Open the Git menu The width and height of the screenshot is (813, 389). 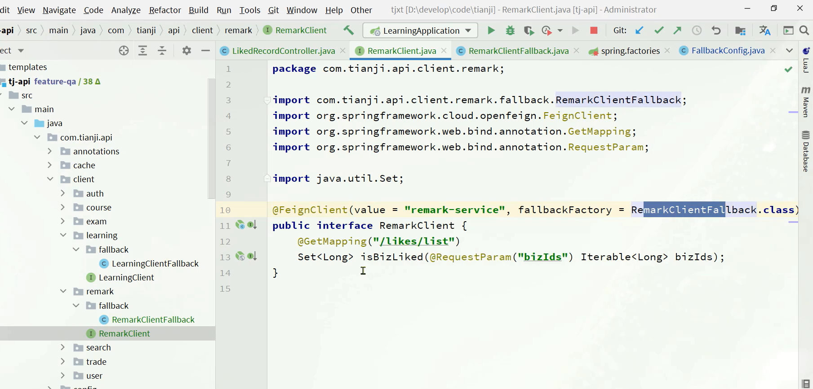coord(273,10)
